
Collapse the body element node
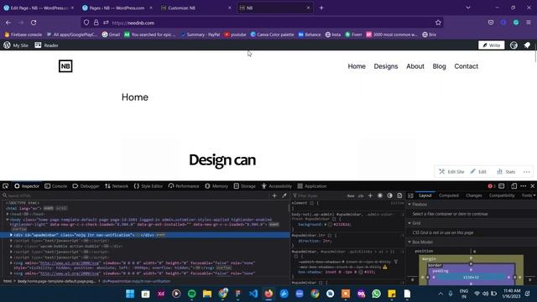pos(8,220)
